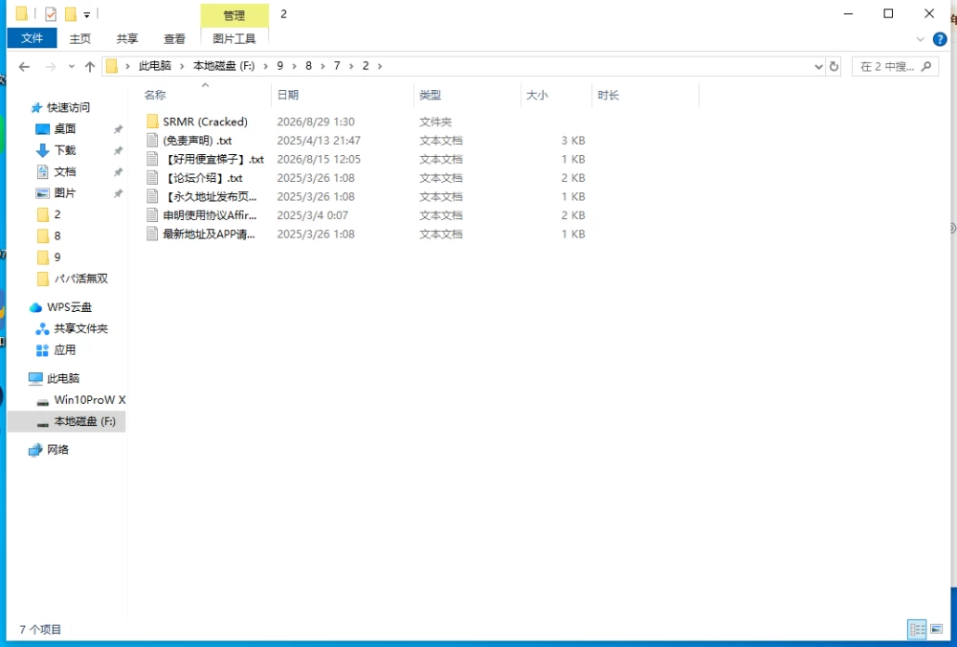The width and height of the screenshot is (957, 647).
Task: Switch to the 查看 ribbon tab
Action: point(174,38)
